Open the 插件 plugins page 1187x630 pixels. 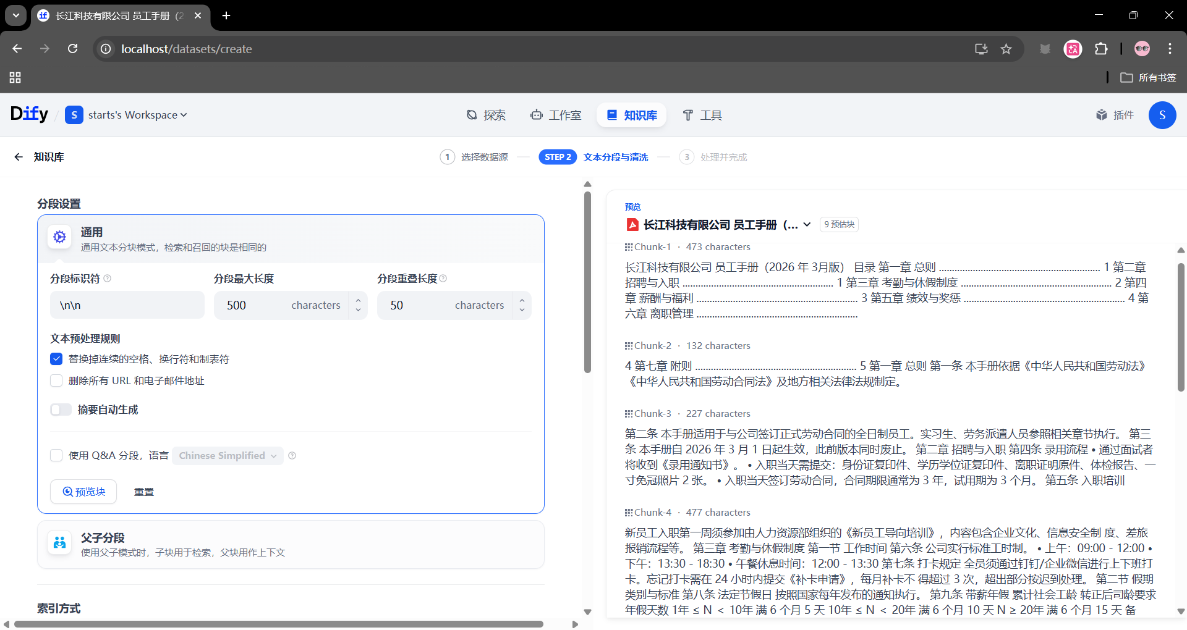click(x=1115, y=115)
